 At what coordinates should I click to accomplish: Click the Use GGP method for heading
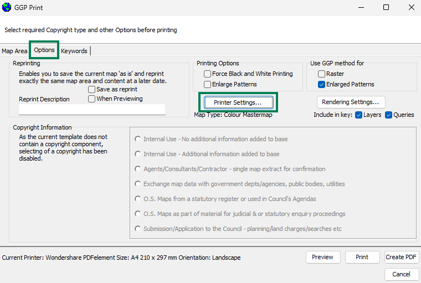337,63
